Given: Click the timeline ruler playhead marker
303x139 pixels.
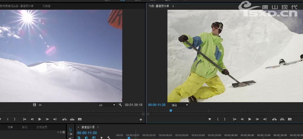Looking at the screenshot, I should click(129, 138).
